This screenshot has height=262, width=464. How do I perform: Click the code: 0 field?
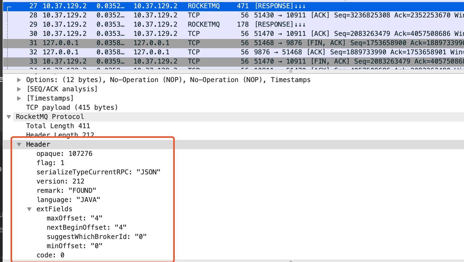[50, 255]
